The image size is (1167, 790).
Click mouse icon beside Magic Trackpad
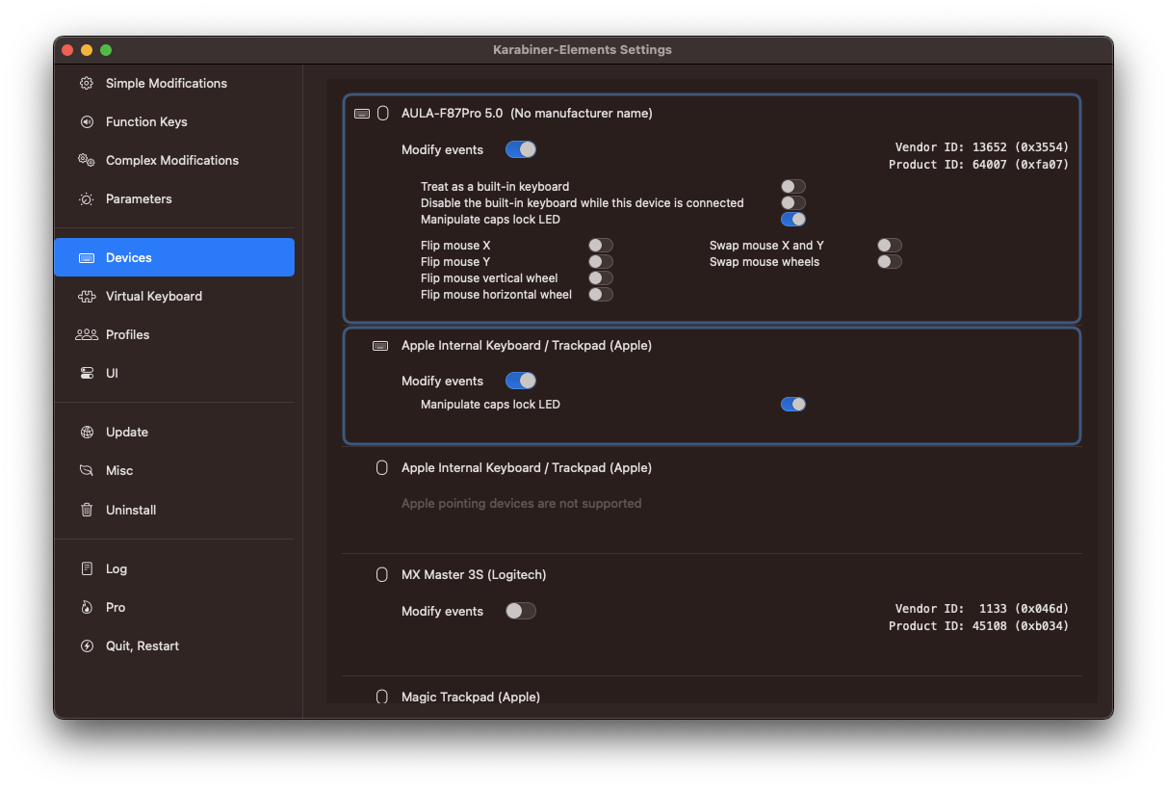click(x=382, y=697)
